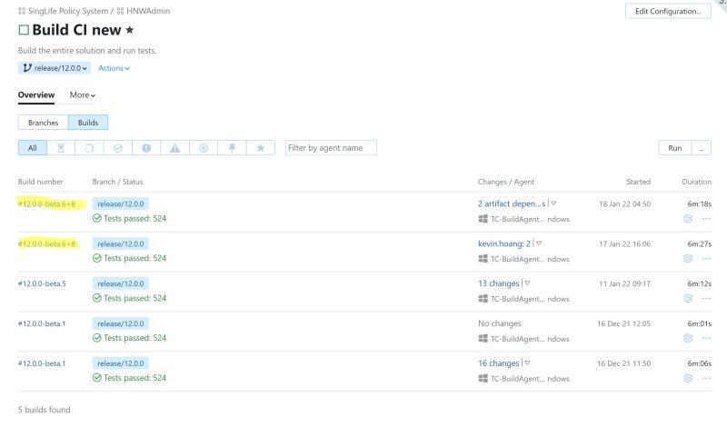
Task: Click TC-BuildAgent name in 16 Dec 21 11:50 row
Action: pos(530,379)
